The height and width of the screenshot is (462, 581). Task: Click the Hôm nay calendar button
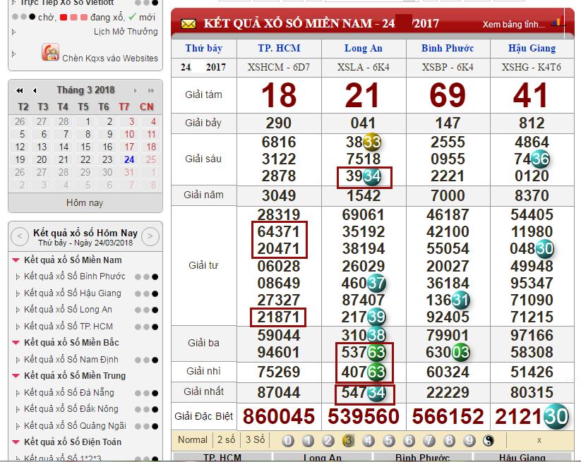[x=85, y=202]
